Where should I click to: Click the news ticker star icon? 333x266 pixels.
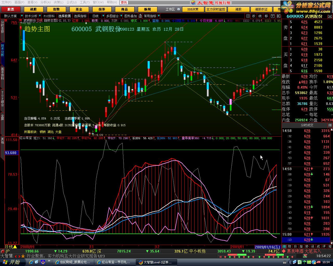[23, 256]
